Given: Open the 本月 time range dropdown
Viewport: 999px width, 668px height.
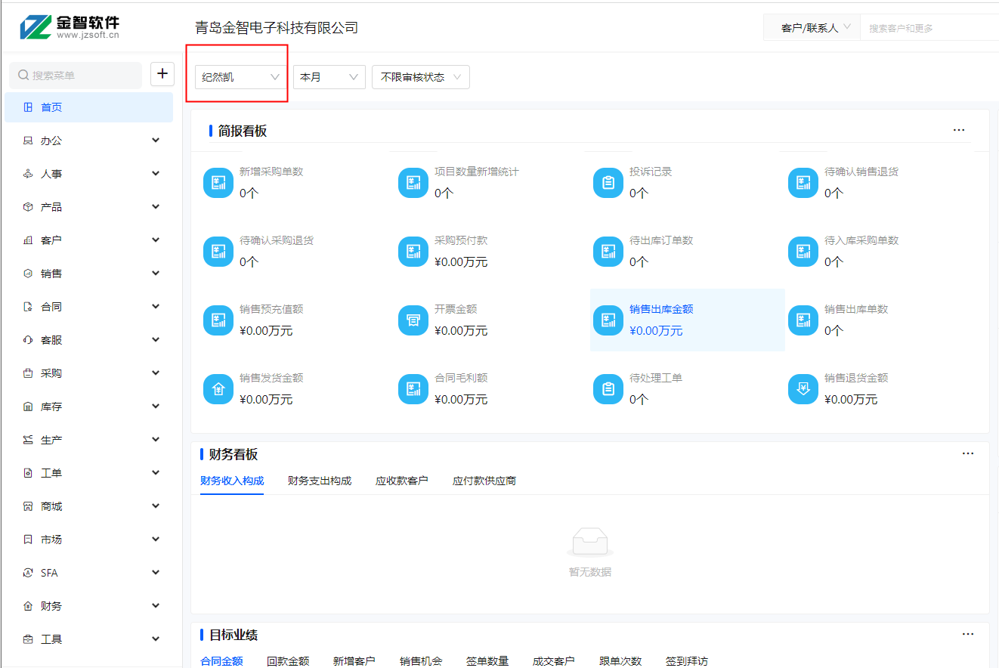Looking at the screenshot, I should [329, 77].
